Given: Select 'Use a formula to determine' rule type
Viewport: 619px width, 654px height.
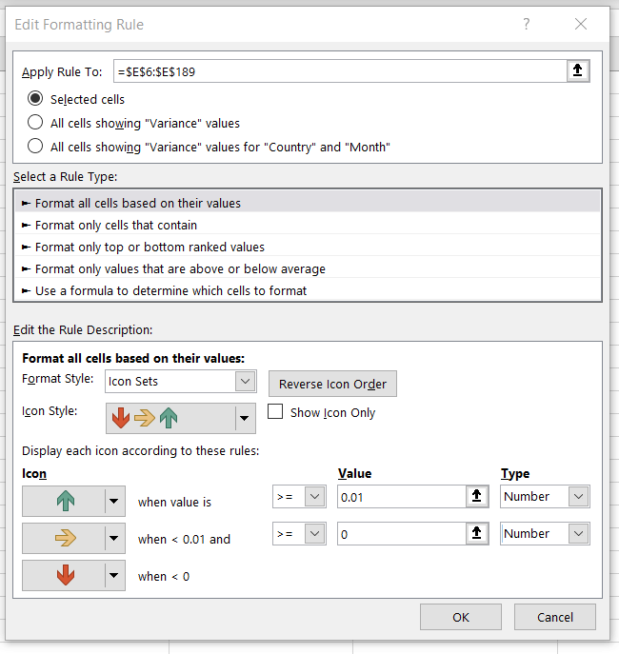Looking at the screenshot, I should tap(170, 290).
